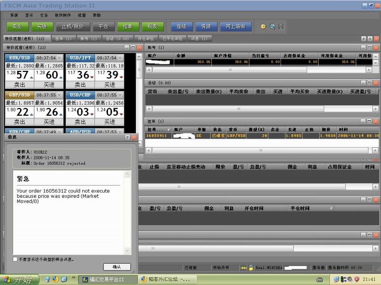Click the blue 网上谘询 online help button

tap(235, 26)
